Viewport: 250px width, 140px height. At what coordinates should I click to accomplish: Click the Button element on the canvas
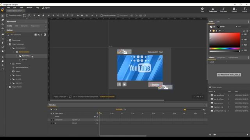(155, 85)
